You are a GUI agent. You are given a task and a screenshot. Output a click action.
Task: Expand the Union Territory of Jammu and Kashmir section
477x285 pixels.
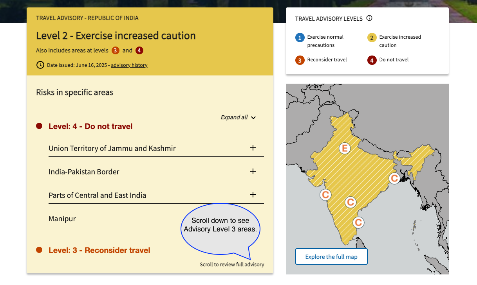tap(253, 148)
